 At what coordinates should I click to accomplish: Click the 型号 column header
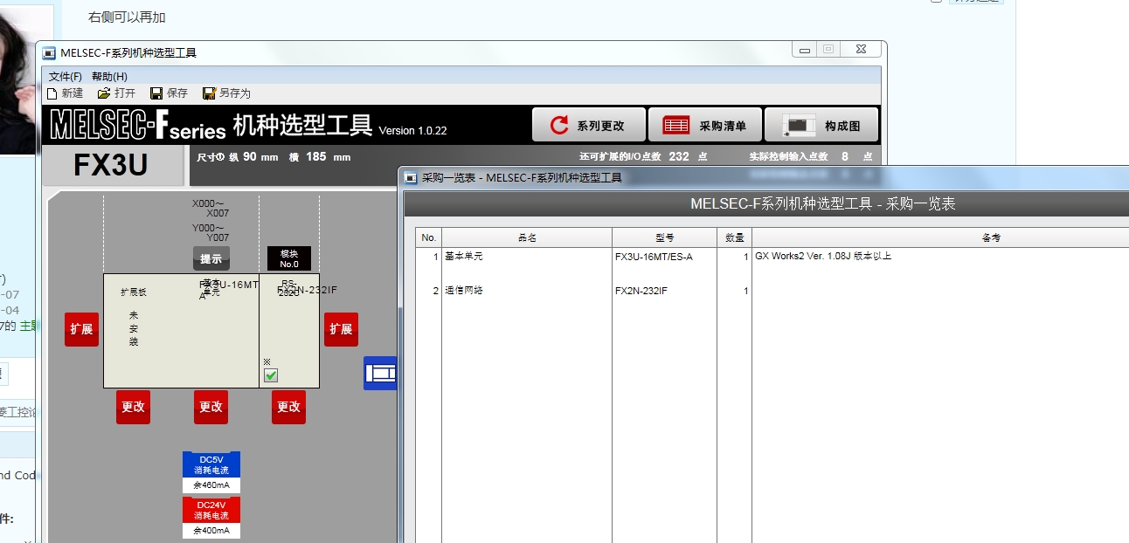pos(664,238)
